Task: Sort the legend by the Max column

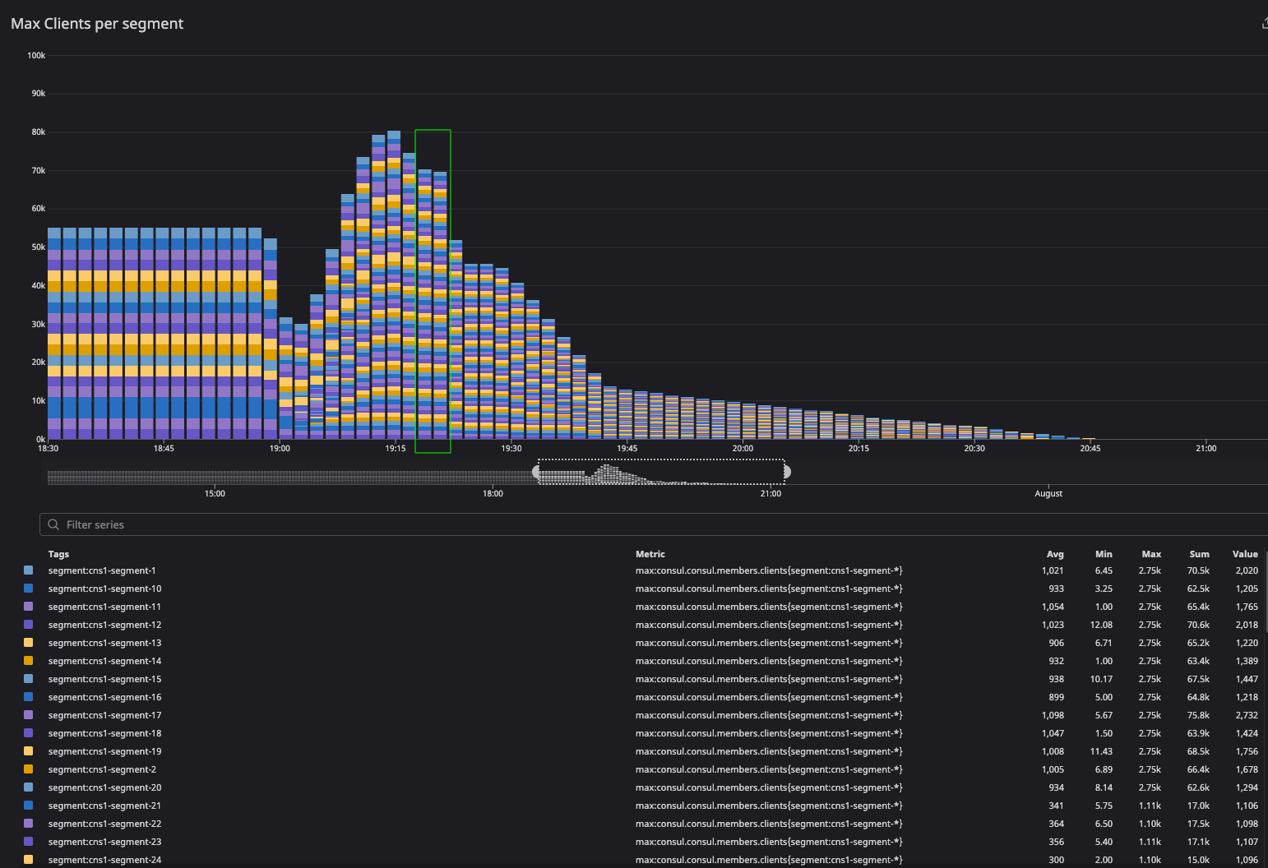Action: point(1151,554)
